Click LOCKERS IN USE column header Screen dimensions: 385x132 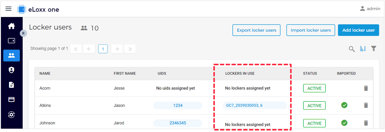(x=240, y=73)
